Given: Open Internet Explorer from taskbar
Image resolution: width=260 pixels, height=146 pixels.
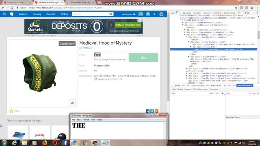Looking at the screenshot, I should (x=15, y=143).
